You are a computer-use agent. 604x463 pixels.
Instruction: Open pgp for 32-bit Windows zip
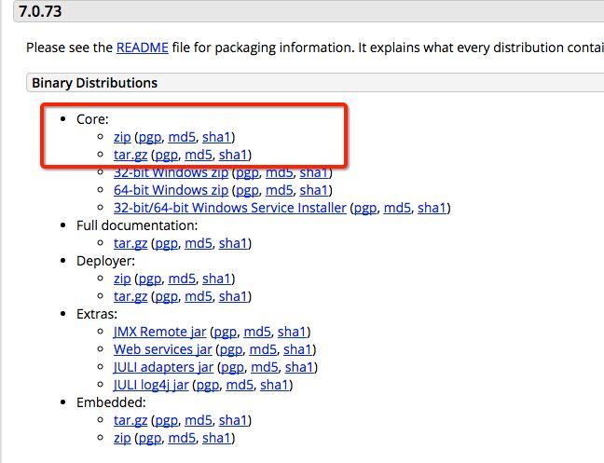click(x=247, y=172)
